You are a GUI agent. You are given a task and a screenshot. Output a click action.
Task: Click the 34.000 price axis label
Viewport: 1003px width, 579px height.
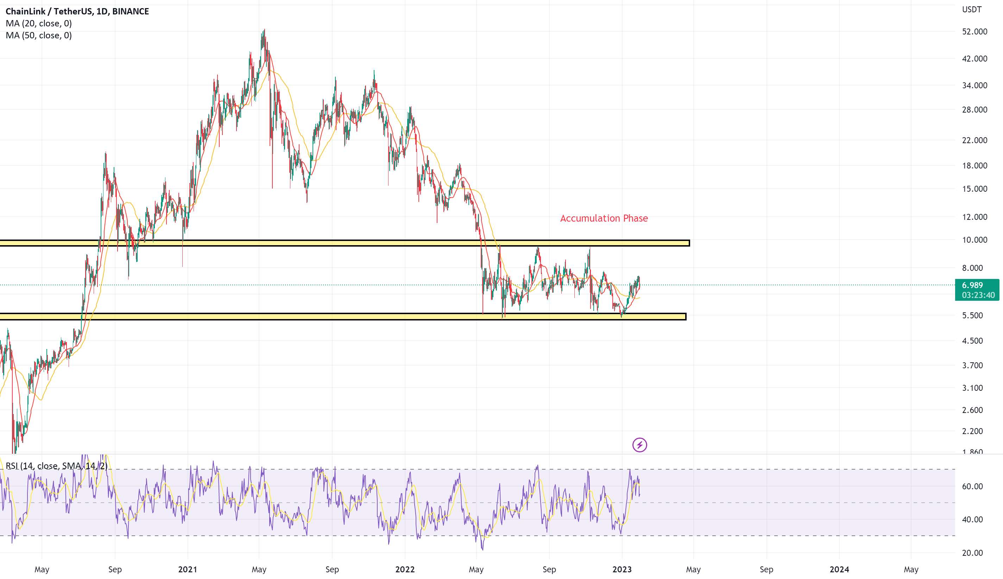[974, 85]
